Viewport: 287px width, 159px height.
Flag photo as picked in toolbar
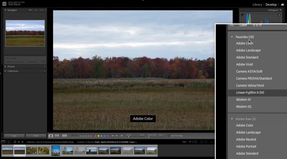pyautogui.click(x=73, y=136)
